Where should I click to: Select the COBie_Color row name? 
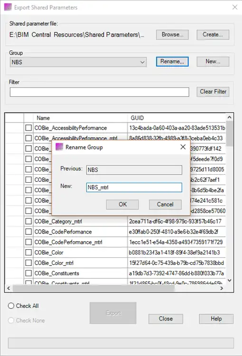[x=49, y=253]
